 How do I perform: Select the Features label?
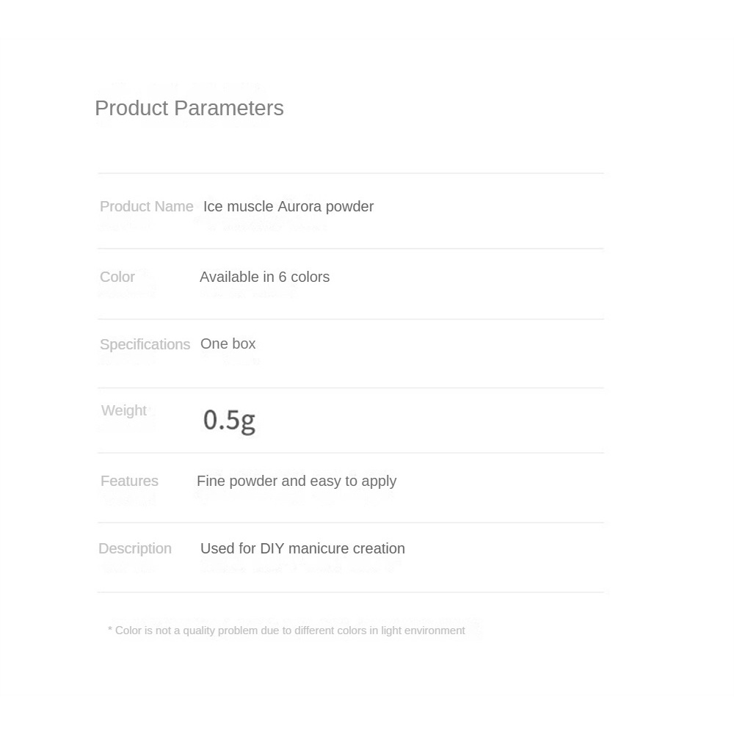129,482
